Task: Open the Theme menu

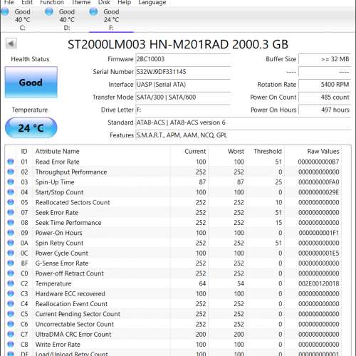Action: pos(80,2)
